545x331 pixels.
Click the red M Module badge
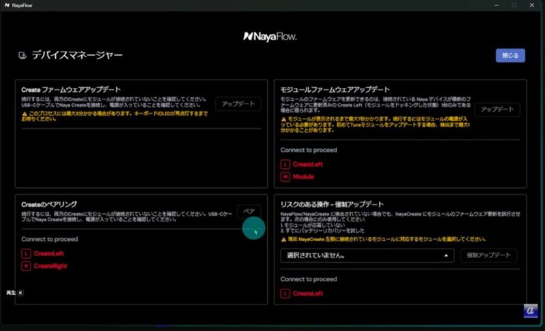(x=285, y=177)
